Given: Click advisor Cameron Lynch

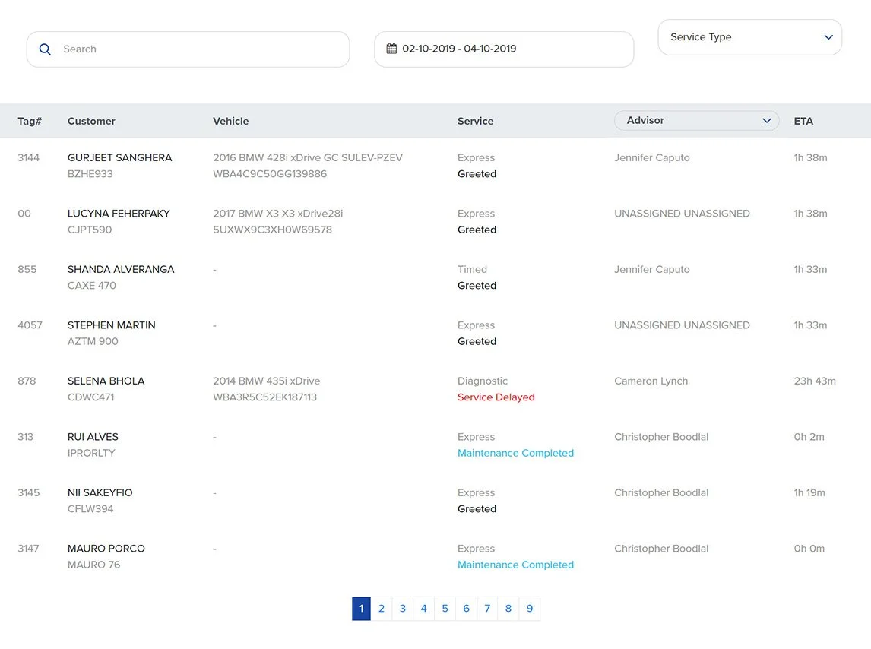Looking at the screenshot, I should 651,381.
